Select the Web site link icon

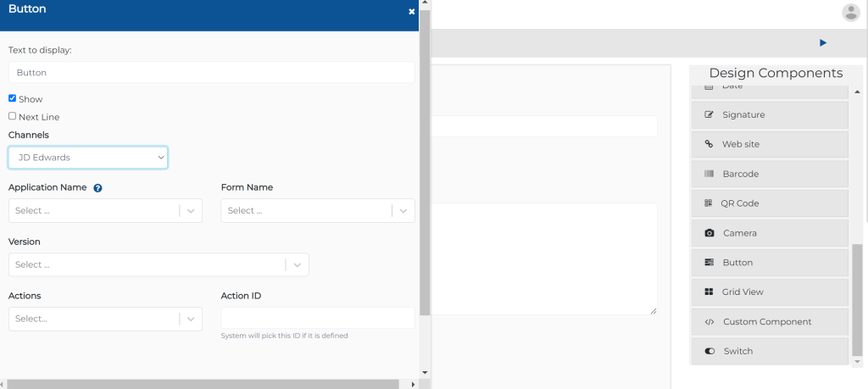click(x=709, y=144)
